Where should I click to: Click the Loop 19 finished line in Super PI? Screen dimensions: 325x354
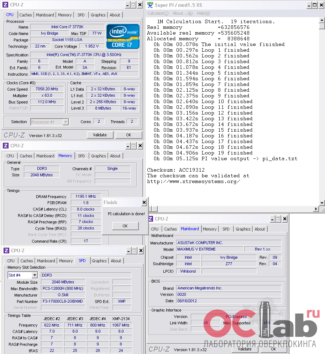point(203,153)
